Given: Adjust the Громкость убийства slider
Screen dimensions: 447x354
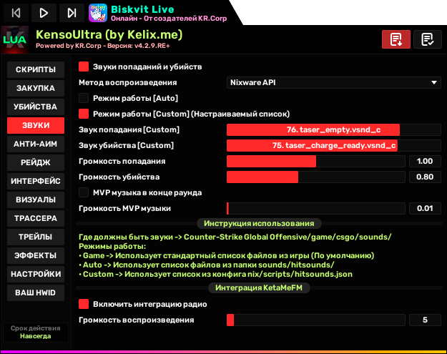Looking at the screenshot, I should (315, 177).
